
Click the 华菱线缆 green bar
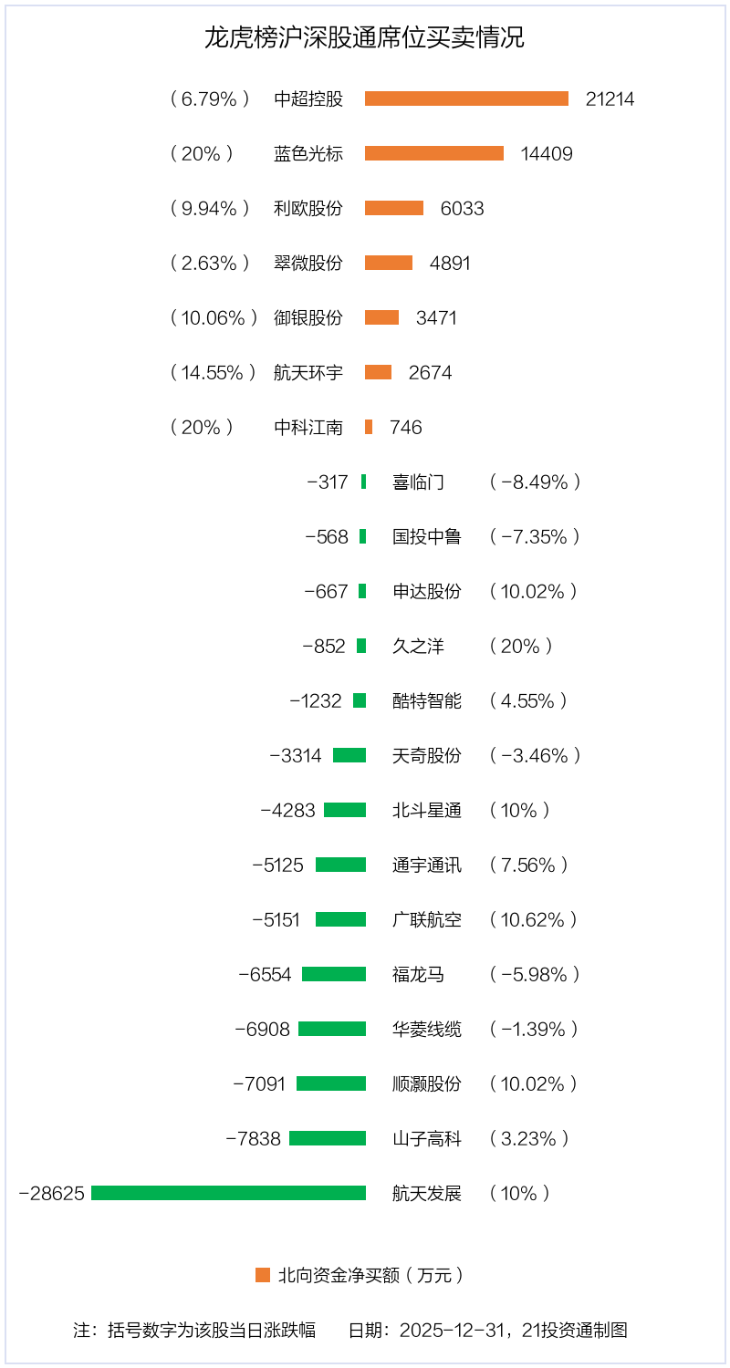pyautogui.click(x=332, y=1029)
